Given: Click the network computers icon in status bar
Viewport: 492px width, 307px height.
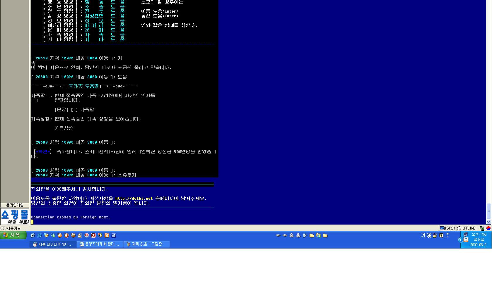Looking at the screenshot, I should coord(482,228).
